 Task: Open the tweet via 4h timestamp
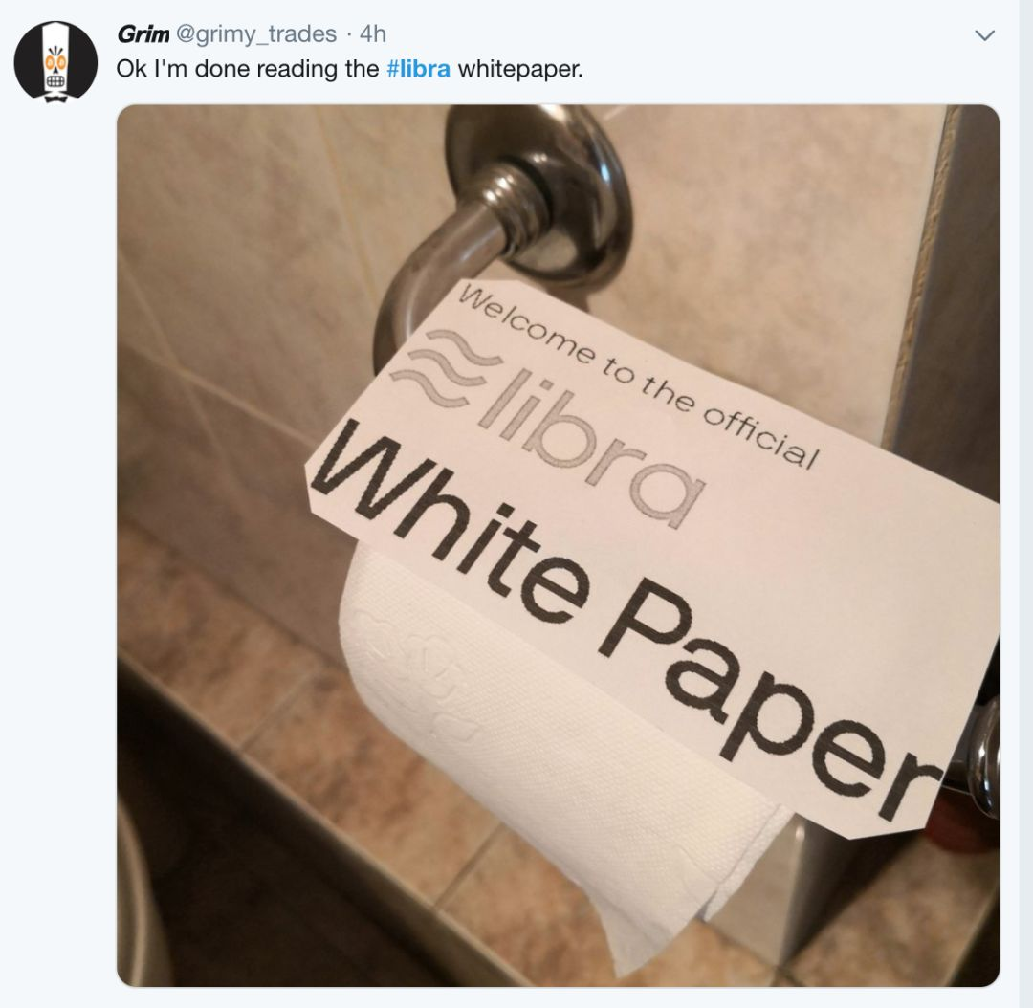[373, 34]
